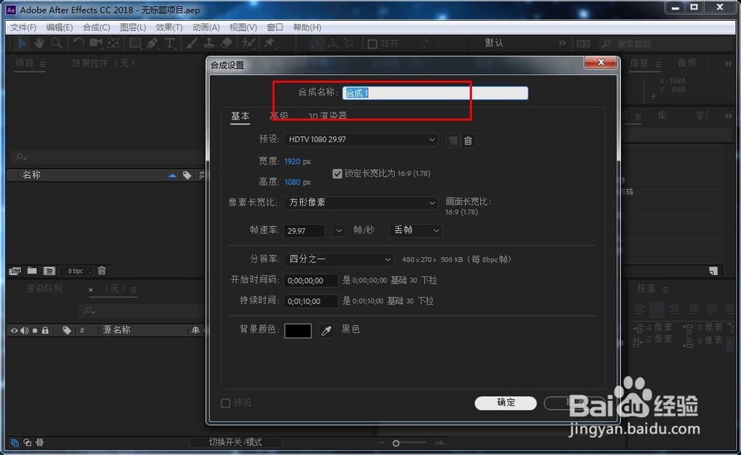741x455 pixels.
Task: Expand hidden panels next to Audio tab
Action: 728,63
